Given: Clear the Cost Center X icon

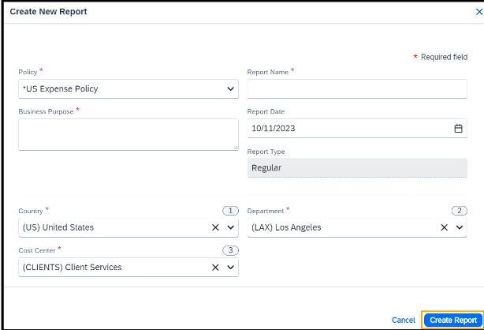Looking at the screenshot, I should (x=215, y=267).
